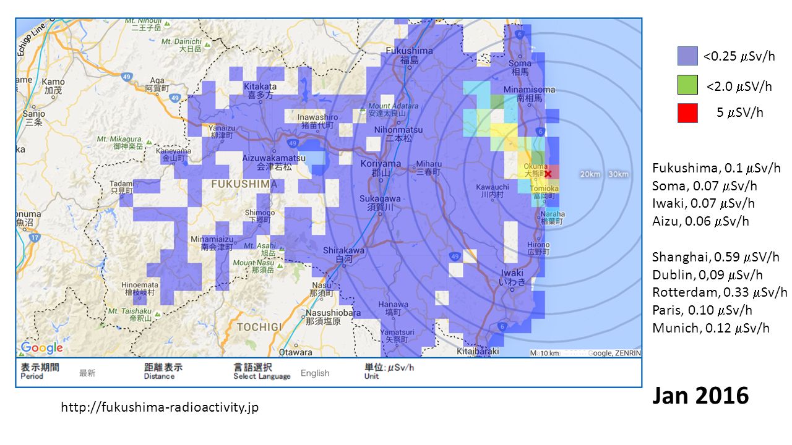The image size is (792, 445).
Task: Click the Jan 2016 date heading
Action: click(700, 395)
